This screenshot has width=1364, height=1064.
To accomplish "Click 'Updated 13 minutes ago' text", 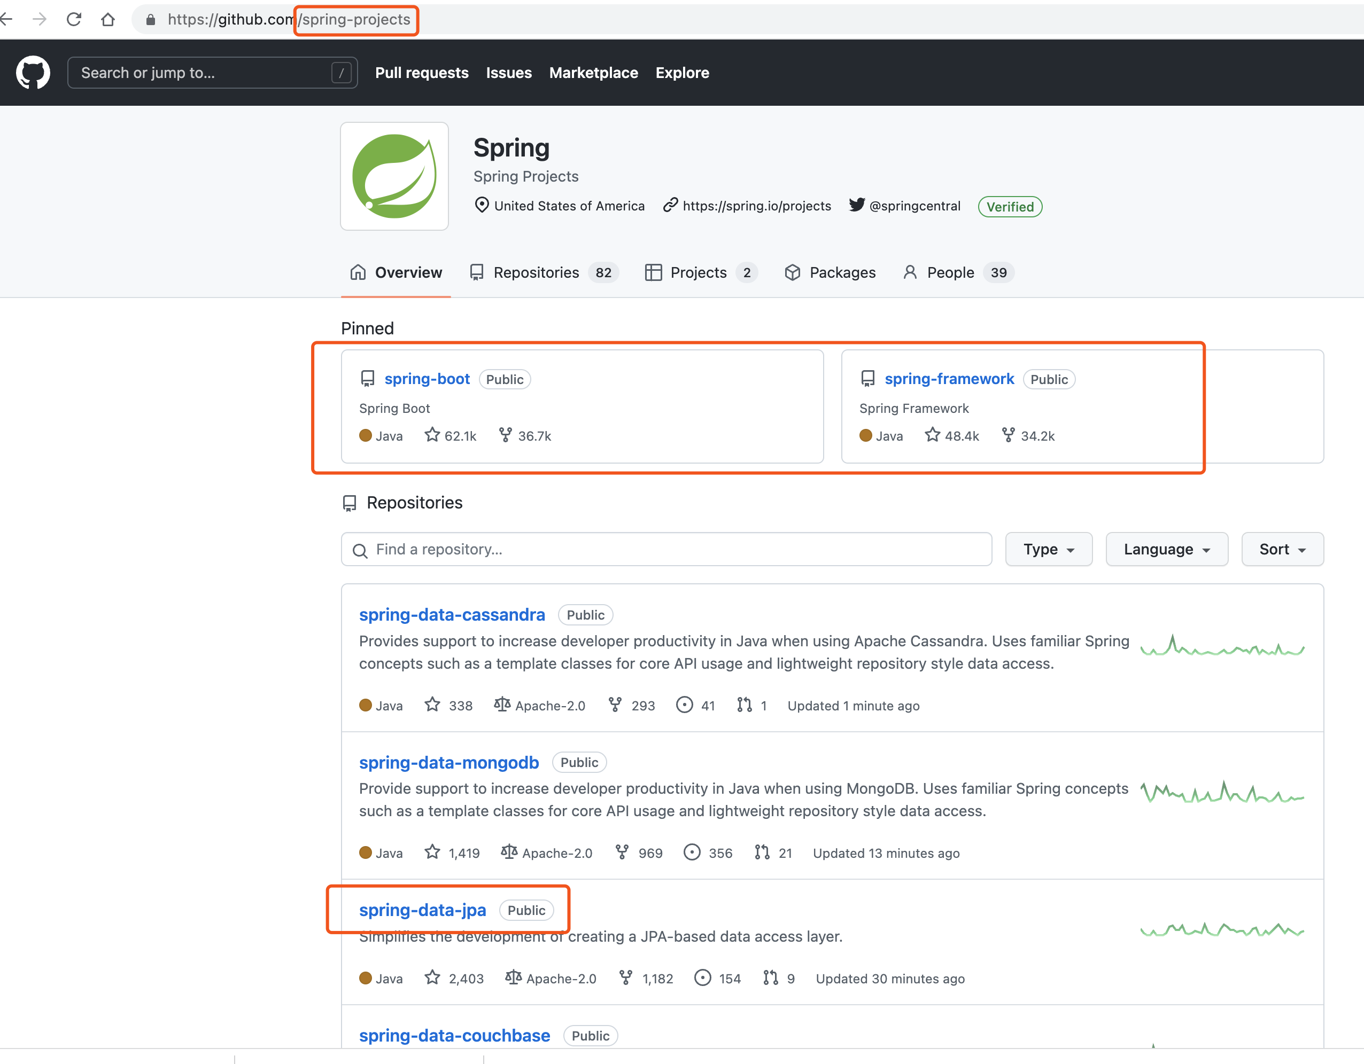I will 886,852.
